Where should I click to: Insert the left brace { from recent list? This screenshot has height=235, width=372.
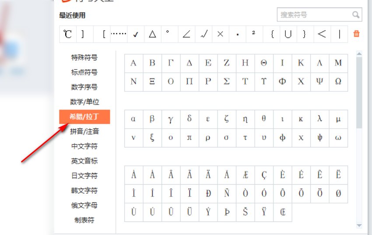click(x=271, y=34)
